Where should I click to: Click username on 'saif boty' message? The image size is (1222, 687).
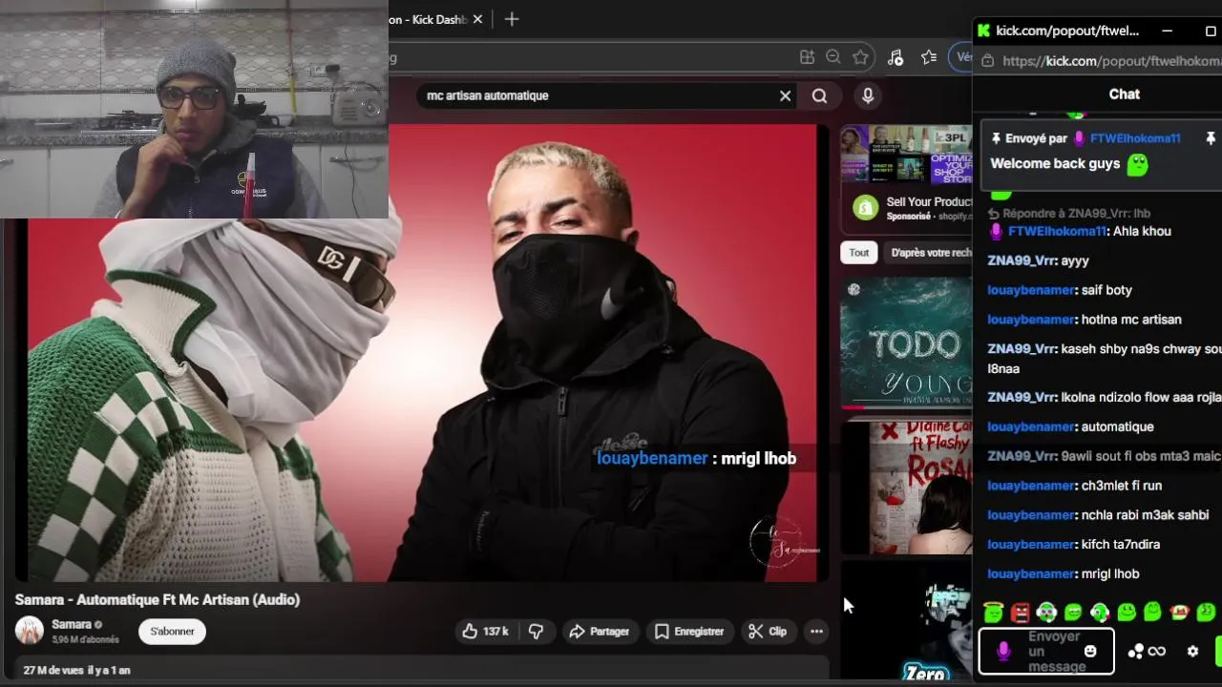tap(1031, 290)
